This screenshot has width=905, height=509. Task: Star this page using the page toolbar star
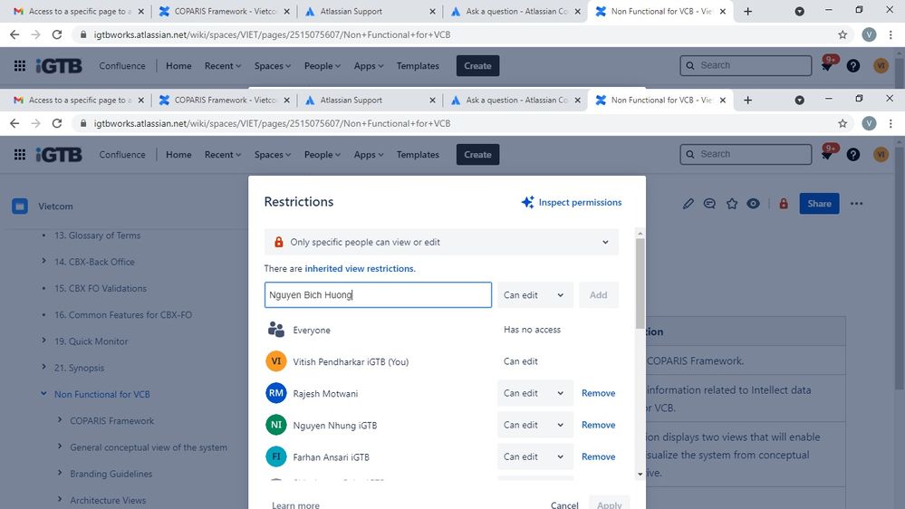point(732,204)
